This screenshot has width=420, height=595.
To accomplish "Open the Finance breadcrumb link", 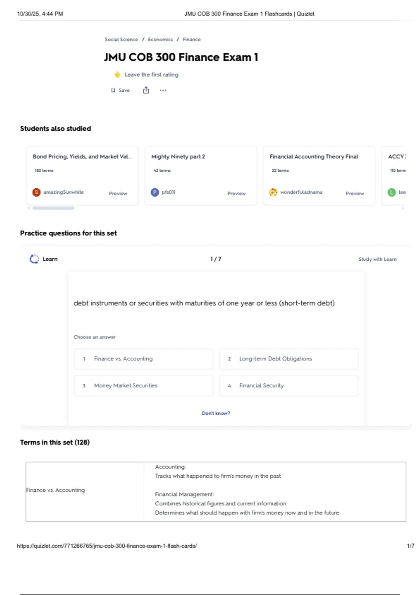I will click(191, 40).
